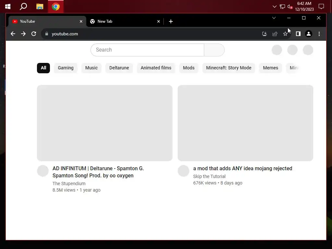332x249 pixels.
Task: Open the clock showing 6:42 AM
Action: [x=304, y=6]
